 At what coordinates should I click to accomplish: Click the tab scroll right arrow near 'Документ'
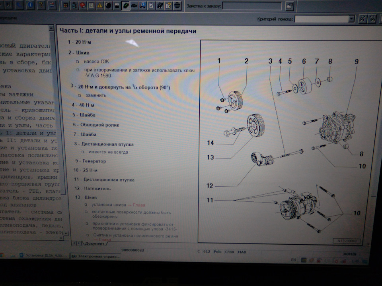(79, 243)
